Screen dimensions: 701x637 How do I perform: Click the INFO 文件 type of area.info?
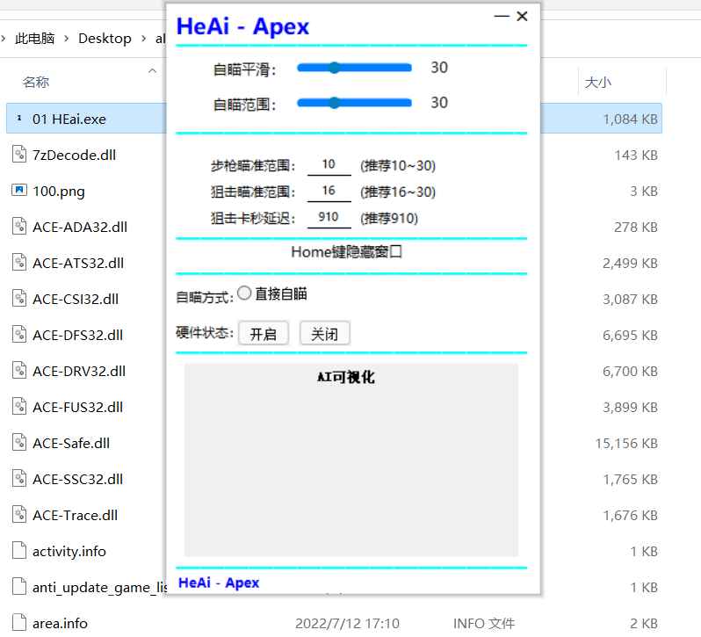pyautogui.click(x=484, y=624)
